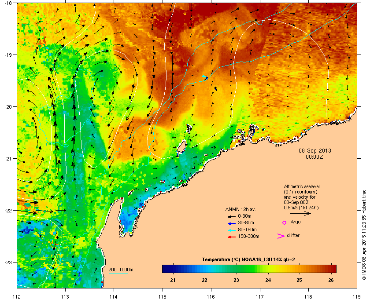
Task: Click the time text 00:00Z
Action: pos(314,157)
